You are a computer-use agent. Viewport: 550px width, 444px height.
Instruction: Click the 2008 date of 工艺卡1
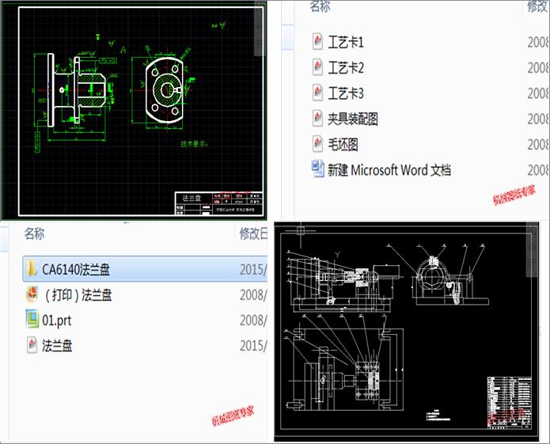[537, 43]
